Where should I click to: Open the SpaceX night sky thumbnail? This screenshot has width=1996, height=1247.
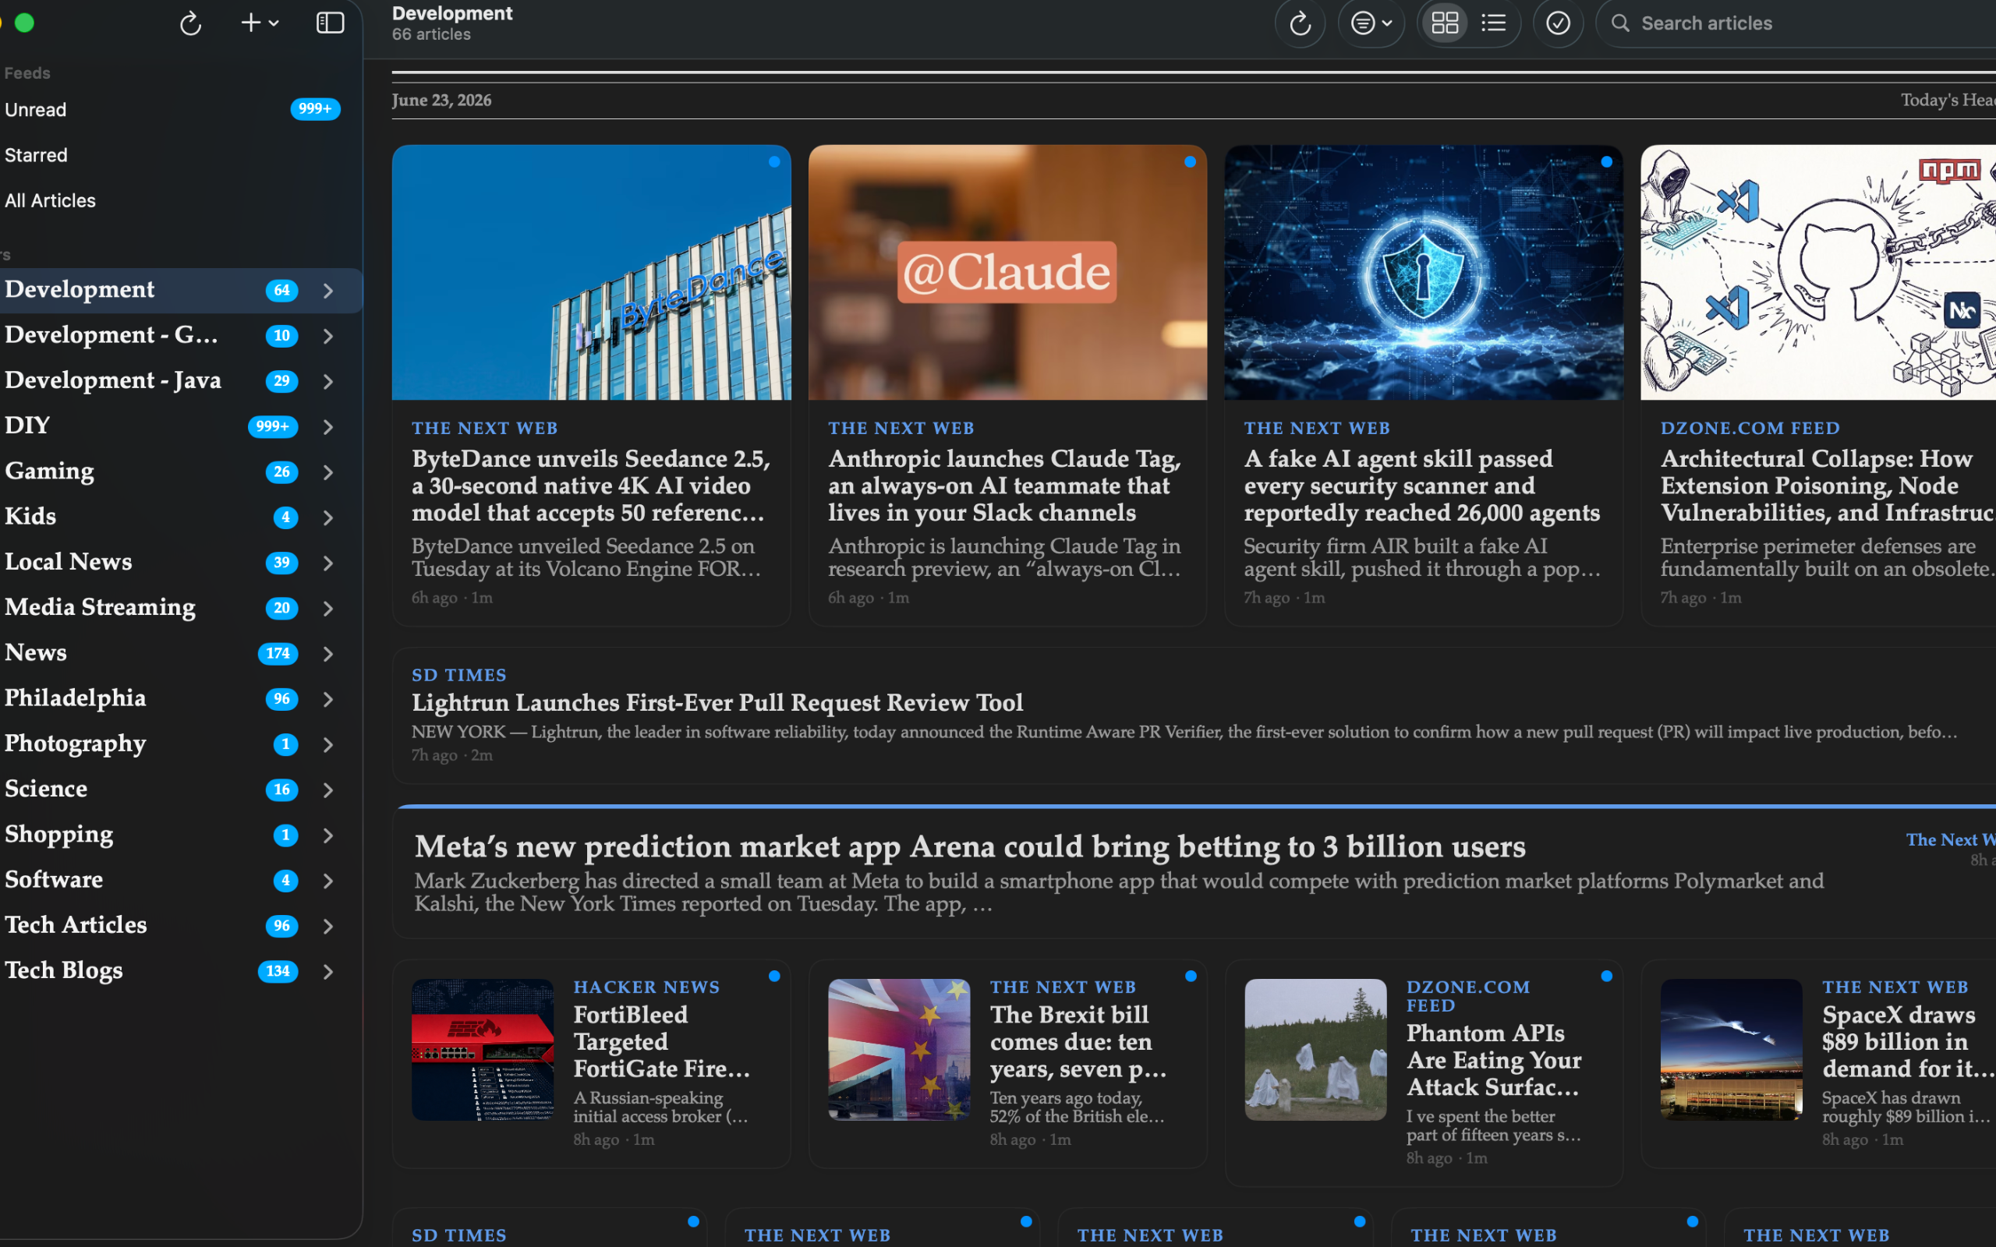point(1731,1049)
